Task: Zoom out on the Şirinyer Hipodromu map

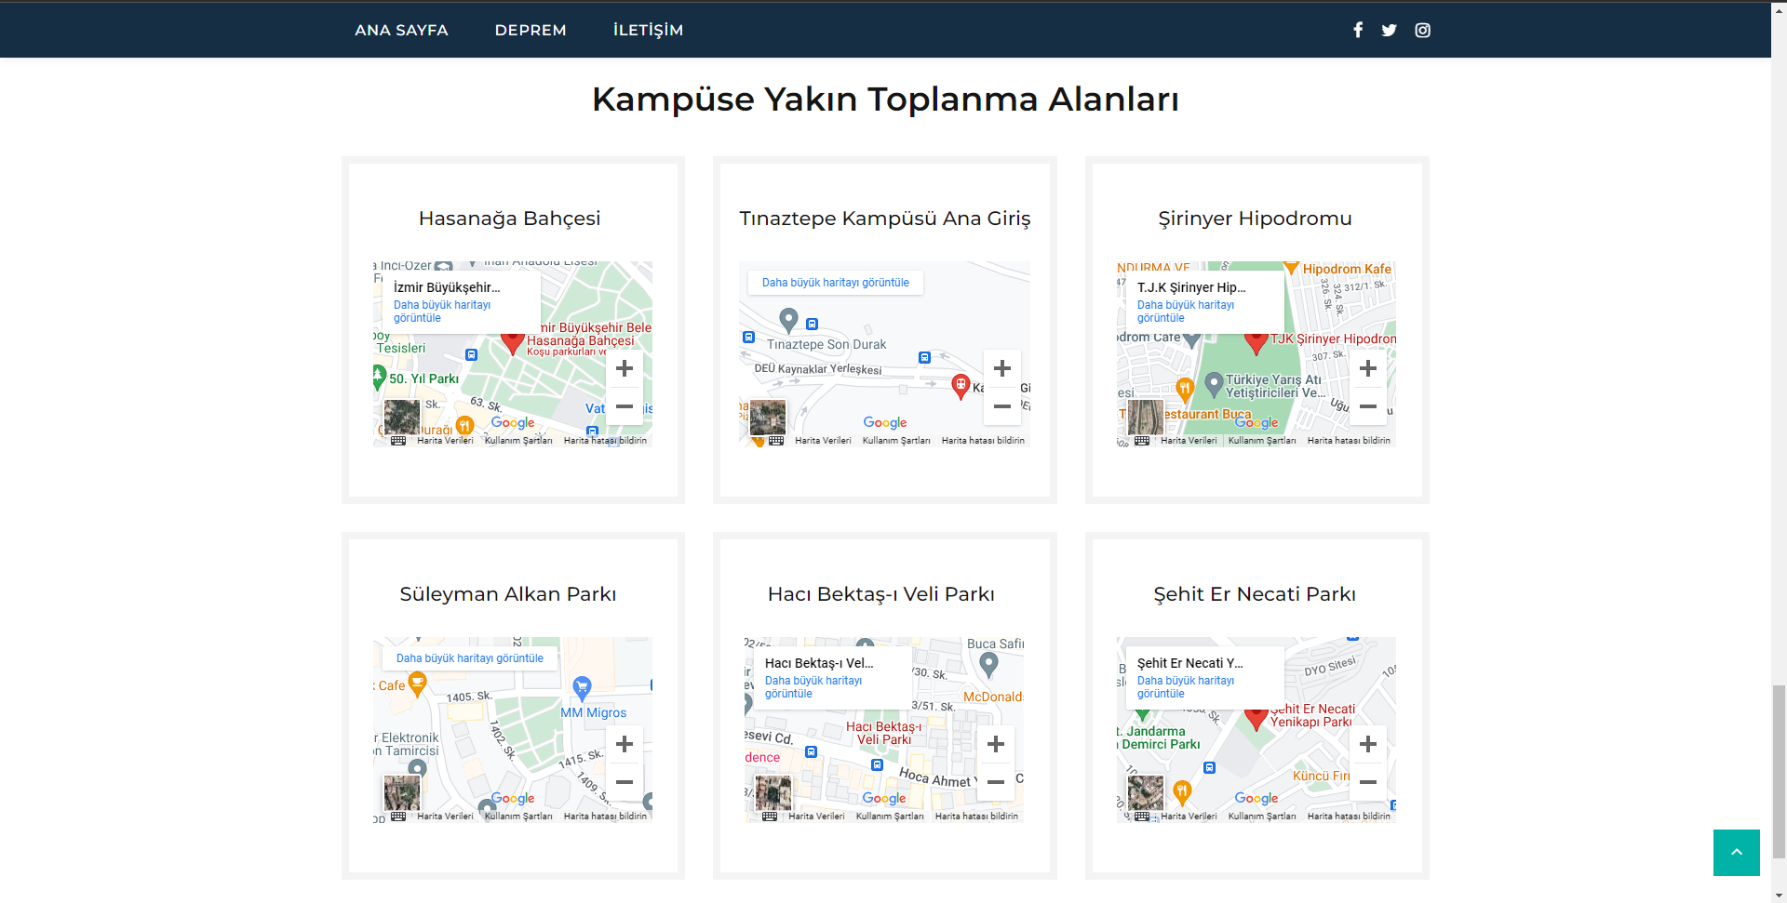Action: click(1367, 406)
